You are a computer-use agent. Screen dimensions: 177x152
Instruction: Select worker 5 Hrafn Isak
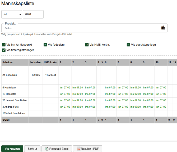coord(9,88)
